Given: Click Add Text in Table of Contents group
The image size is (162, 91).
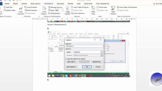Looking at the screenshot, I should 8,7.
